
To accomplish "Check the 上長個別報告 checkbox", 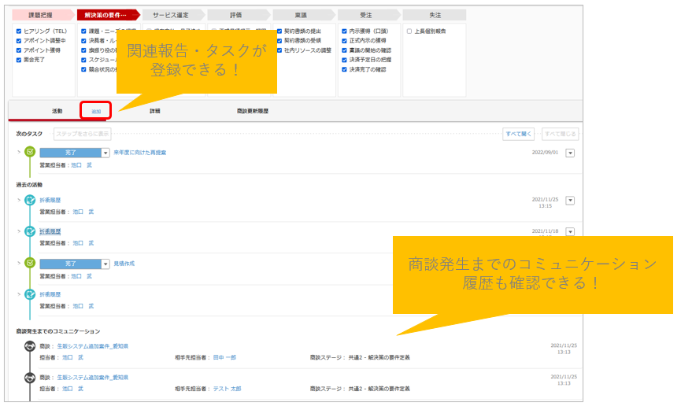I will point(409,31).
